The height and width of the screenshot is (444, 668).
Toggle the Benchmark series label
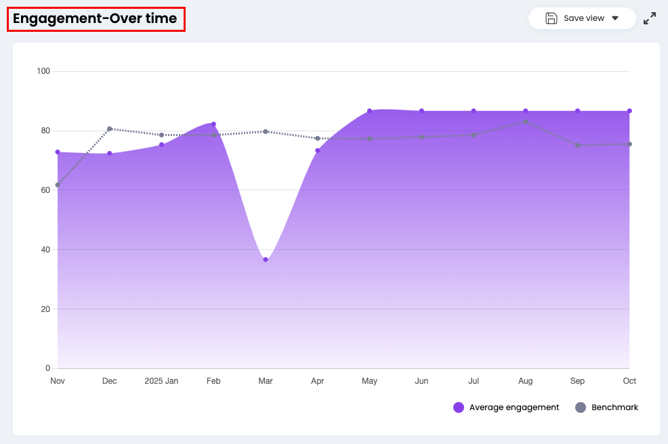614,407
